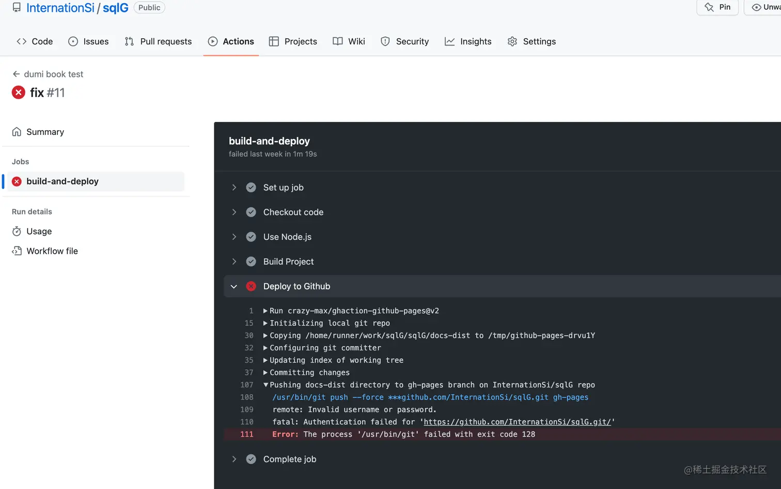Click the red X icon for Deploy to Github
The height and width of the screenshot is (489, 781).
251,286
